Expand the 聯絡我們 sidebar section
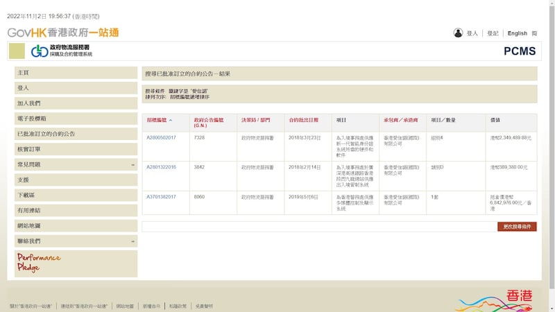 tap(133, 241)
